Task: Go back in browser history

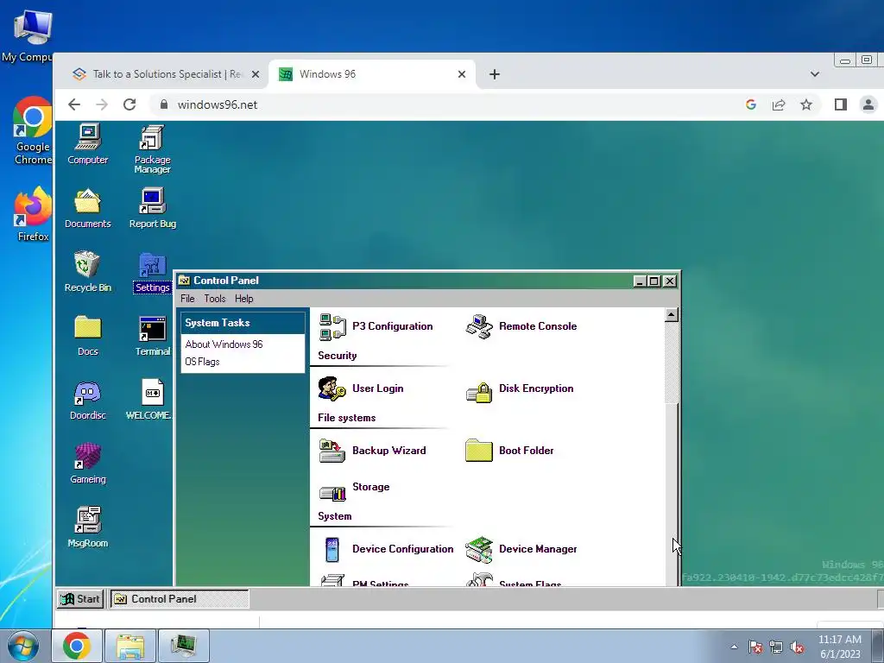Action: 74,104
